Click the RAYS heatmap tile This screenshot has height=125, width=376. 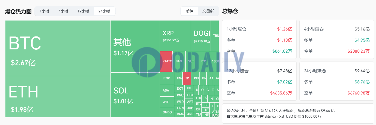point(214,116)
